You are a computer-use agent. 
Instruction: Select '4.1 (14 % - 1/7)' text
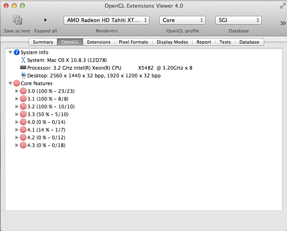click(46, 130)
